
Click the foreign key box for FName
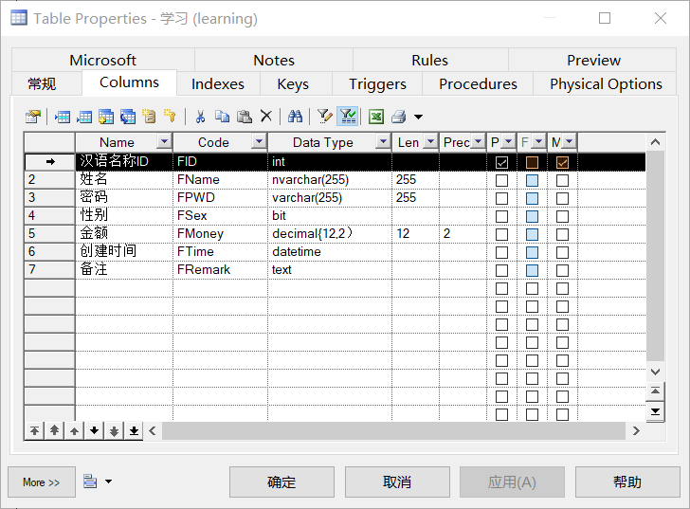click(x=532, y=180)
